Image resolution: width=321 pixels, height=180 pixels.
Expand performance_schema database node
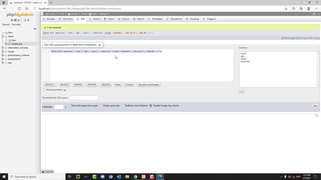pyautogui.click(x=3, y=55)
